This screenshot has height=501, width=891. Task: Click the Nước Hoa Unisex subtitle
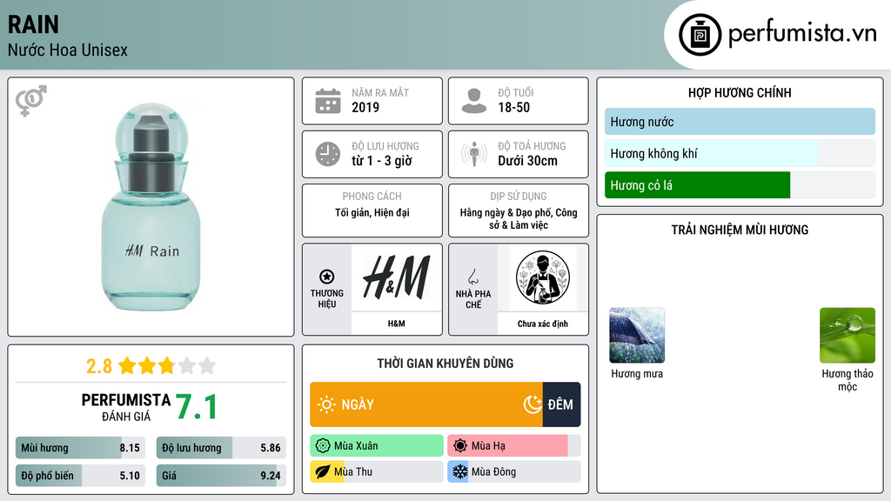pyautogui.click(x=68, y=50)
